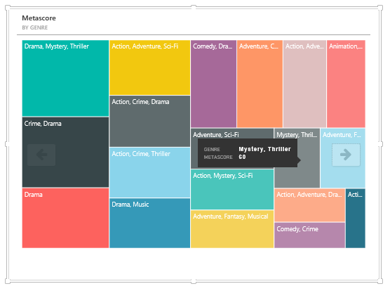This screenshot has width=390, height=291.
Task: Click the Action, Adventure, Dra... tile
Action: (x=309, y=205)
